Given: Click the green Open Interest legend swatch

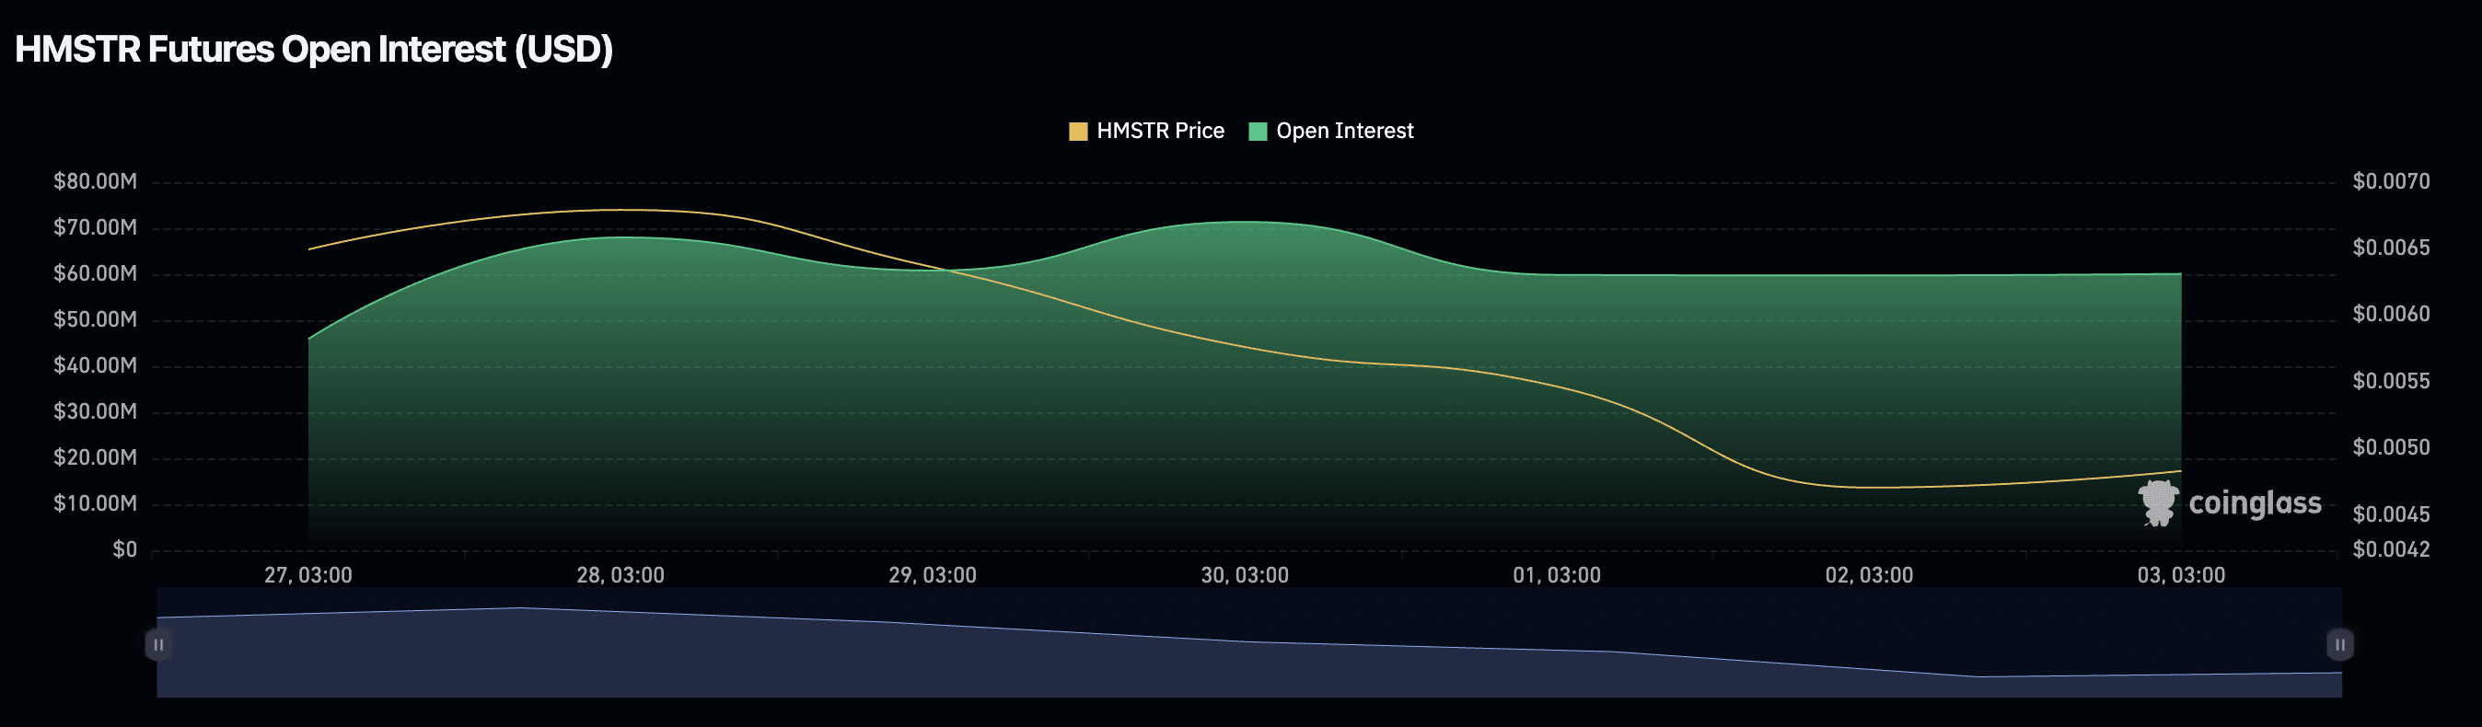Looking at the screenshot, I should [1258, 131].
